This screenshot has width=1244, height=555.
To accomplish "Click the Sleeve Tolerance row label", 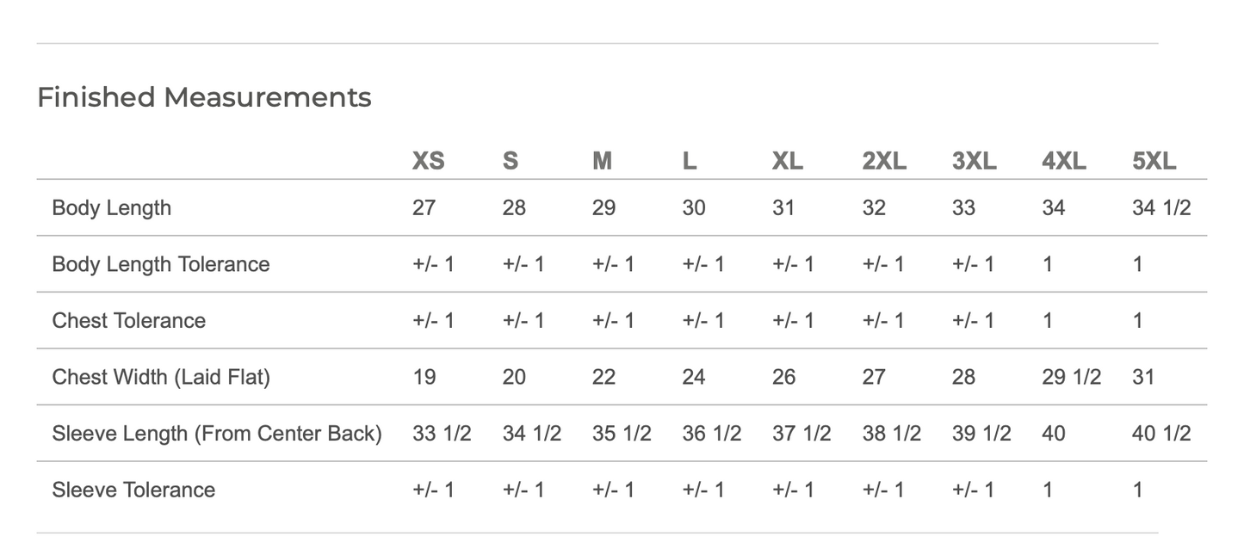I will [x=134, y=490].
